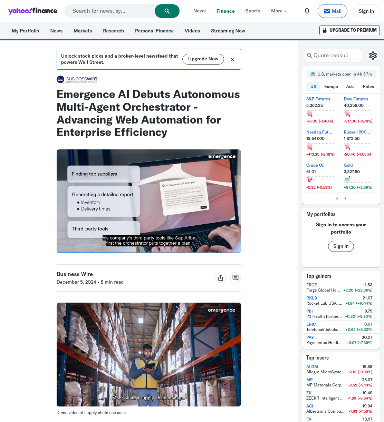Open the MP ticker in Top losers
This screenshot has height=422, width=384.
point(309,380)
